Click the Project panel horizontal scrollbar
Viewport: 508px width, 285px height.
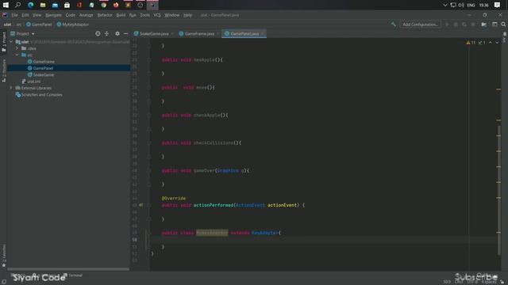pyautogui.click(x=68, y=269)
